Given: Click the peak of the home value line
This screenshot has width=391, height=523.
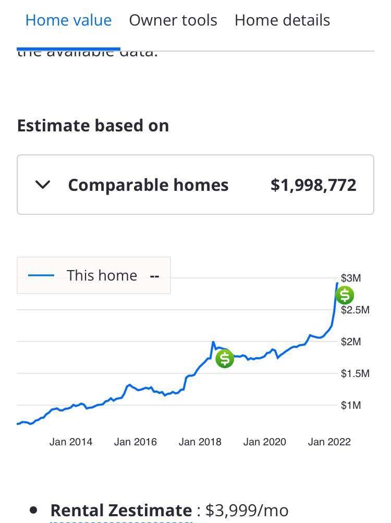Looking at the screenshot, I should [x=337, y=283].
